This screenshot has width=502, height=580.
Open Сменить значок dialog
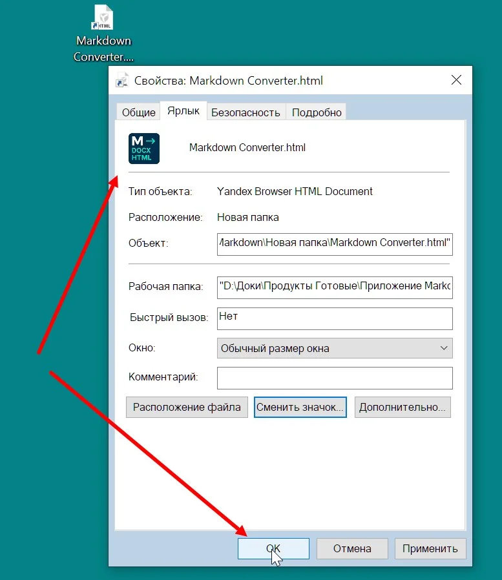(x=300, y=408)
